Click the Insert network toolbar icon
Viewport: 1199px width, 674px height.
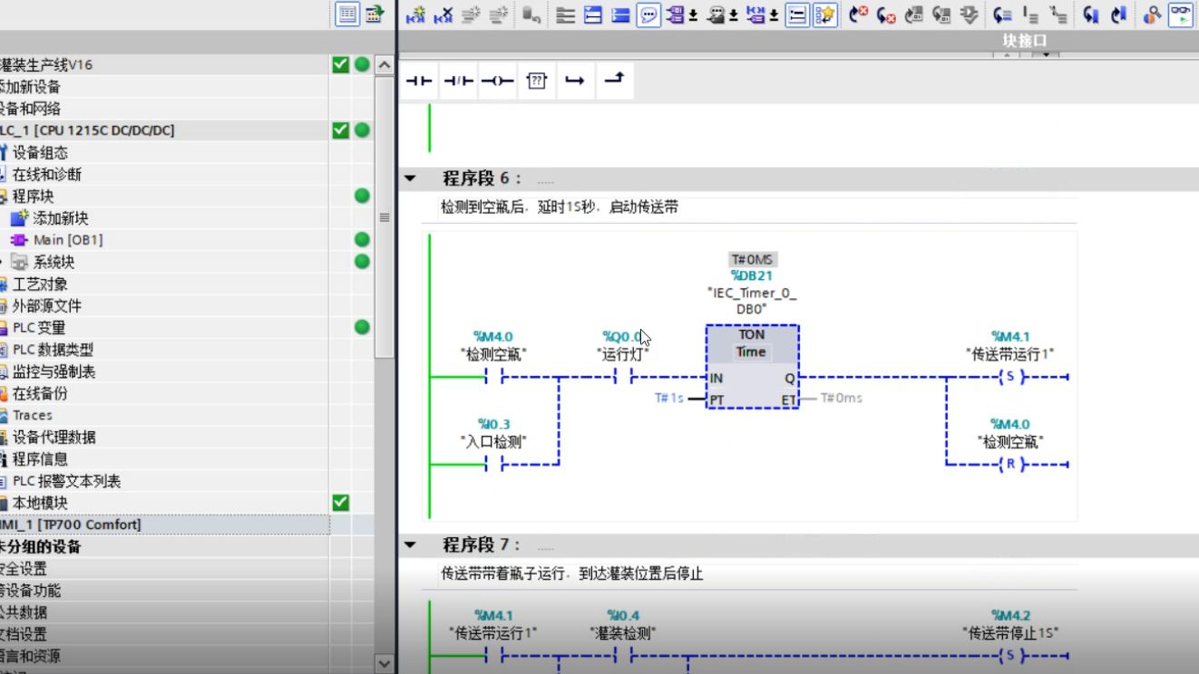(x=415, y=14)
